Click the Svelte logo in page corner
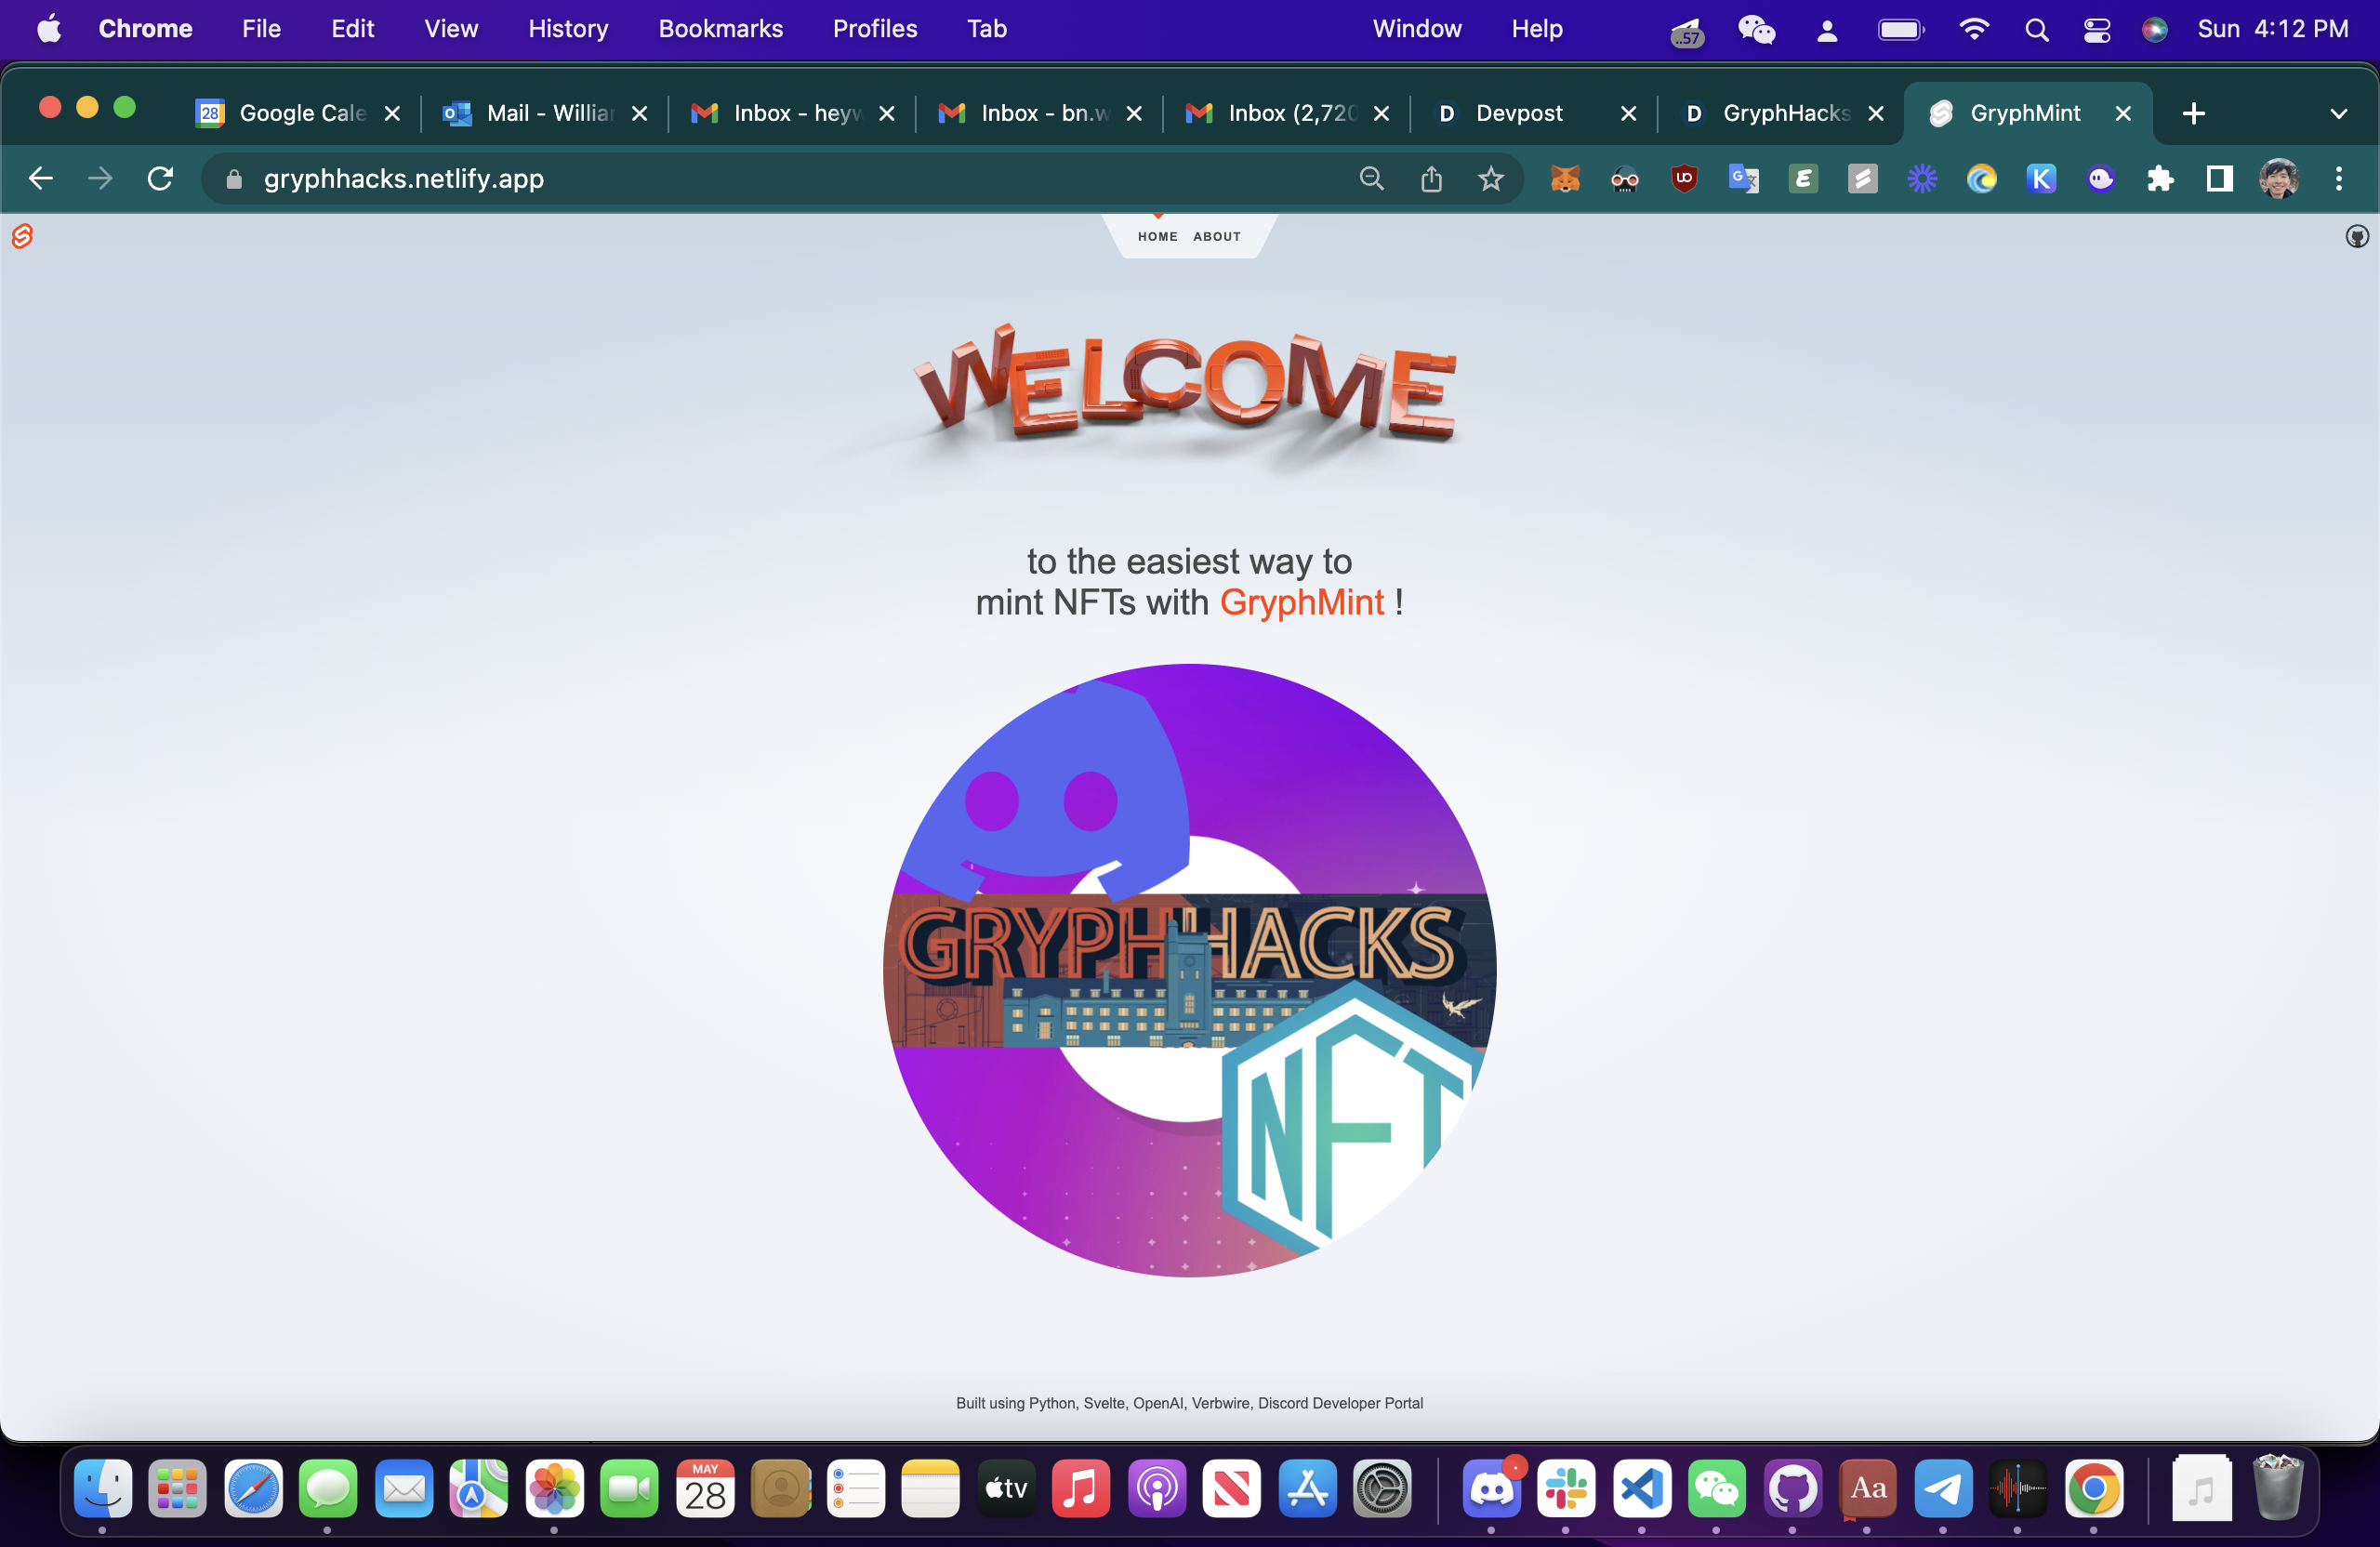This screenshot has width=2380, height=1547. (22, 236)
